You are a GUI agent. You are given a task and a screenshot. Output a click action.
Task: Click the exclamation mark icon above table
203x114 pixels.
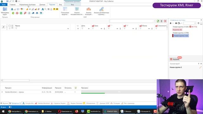coord(161,21)
